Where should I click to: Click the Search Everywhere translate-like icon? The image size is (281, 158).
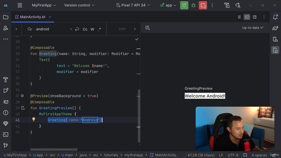[x=238, y=5]
